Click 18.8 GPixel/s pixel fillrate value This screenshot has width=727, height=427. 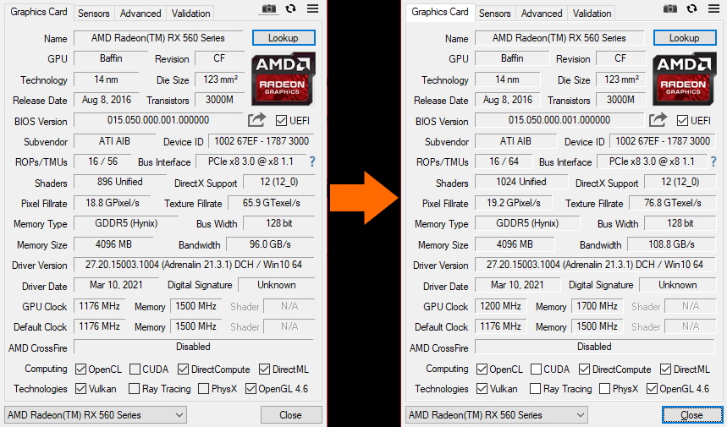tap(113, 203)
